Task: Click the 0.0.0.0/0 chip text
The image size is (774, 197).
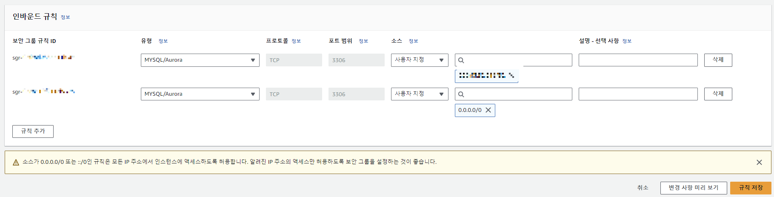Action: (x=470, y=110)
